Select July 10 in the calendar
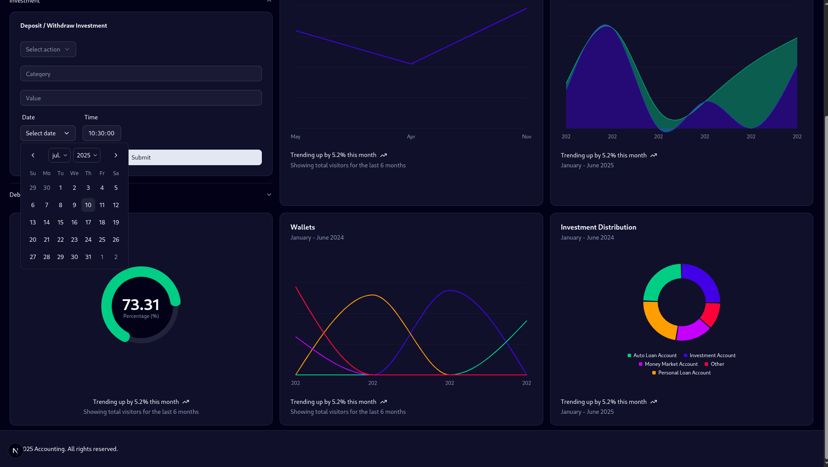This screenshot has width=828, height=467. (88, 205)
